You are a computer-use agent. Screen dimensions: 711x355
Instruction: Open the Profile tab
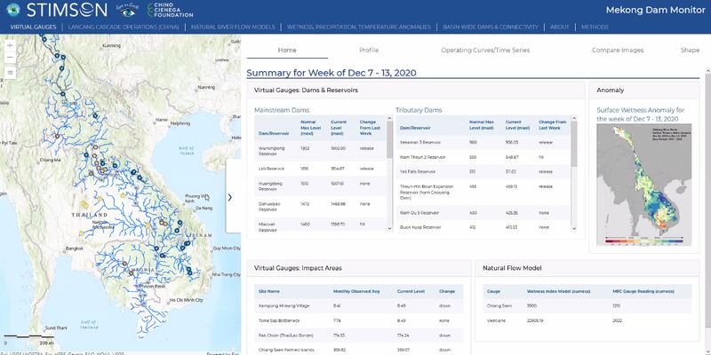(368, 51)
